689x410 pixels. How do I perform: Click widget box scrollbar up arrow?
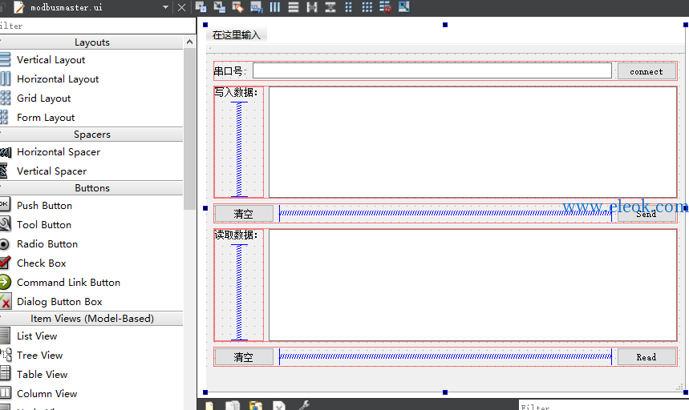(x=189, y=42)
